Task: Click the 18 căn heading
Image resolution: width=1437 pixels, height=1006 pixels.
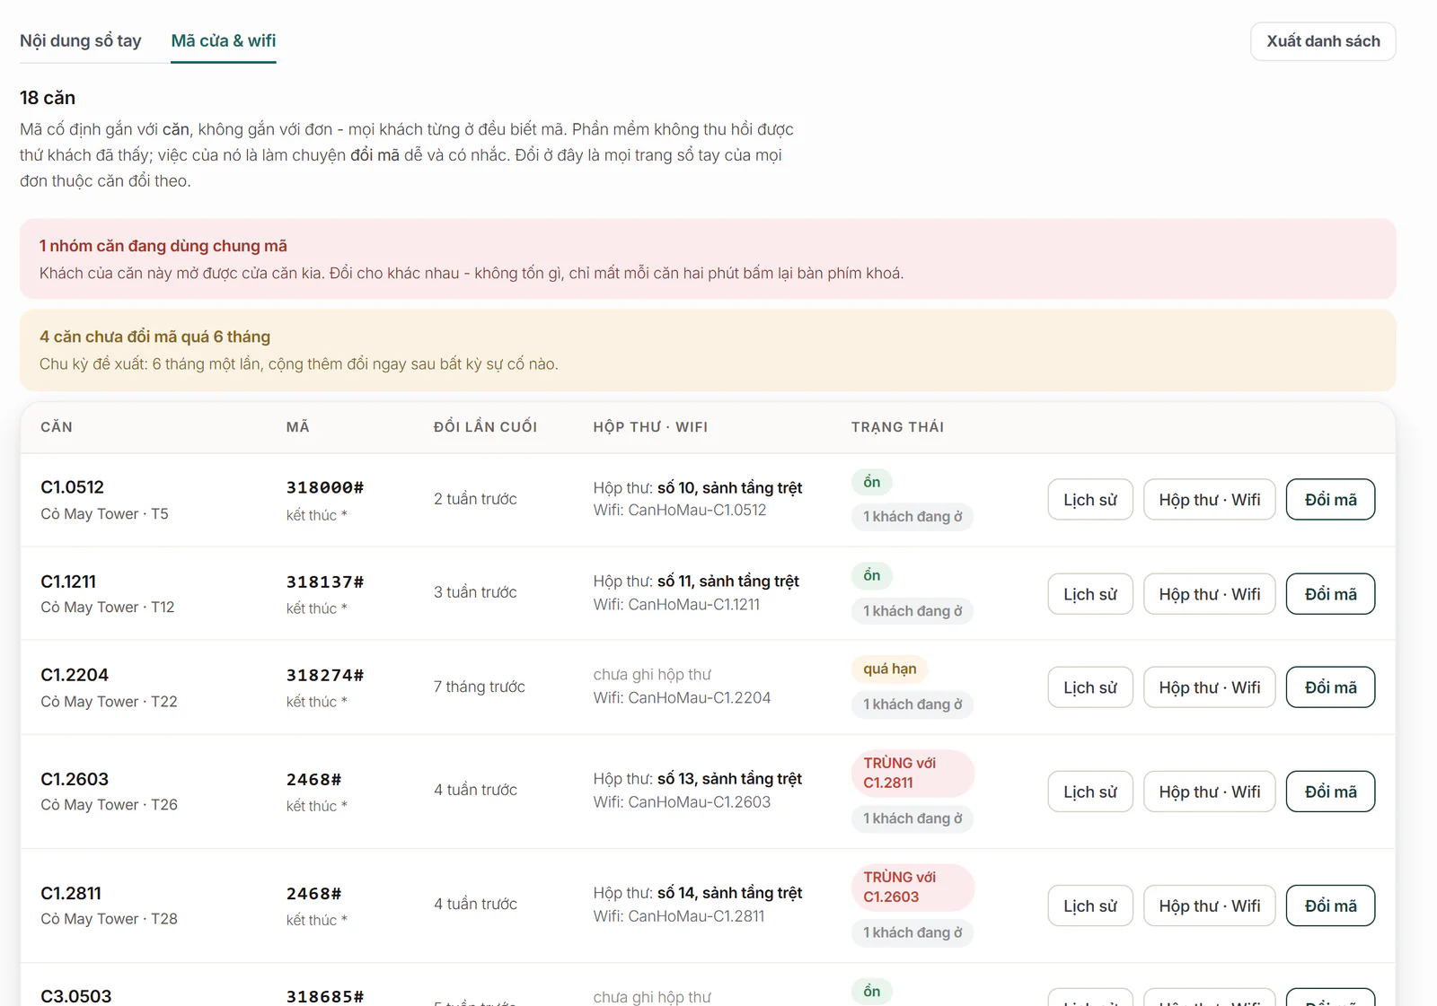Action: click(48, 98)
